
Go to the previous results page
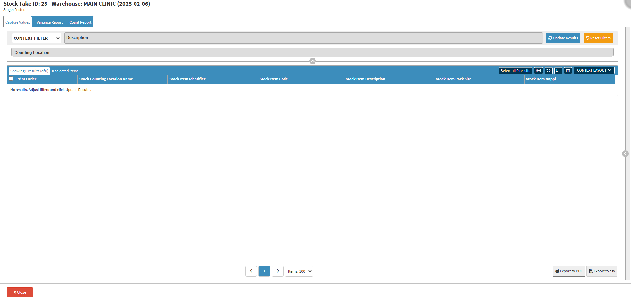[x=251, y=271]
